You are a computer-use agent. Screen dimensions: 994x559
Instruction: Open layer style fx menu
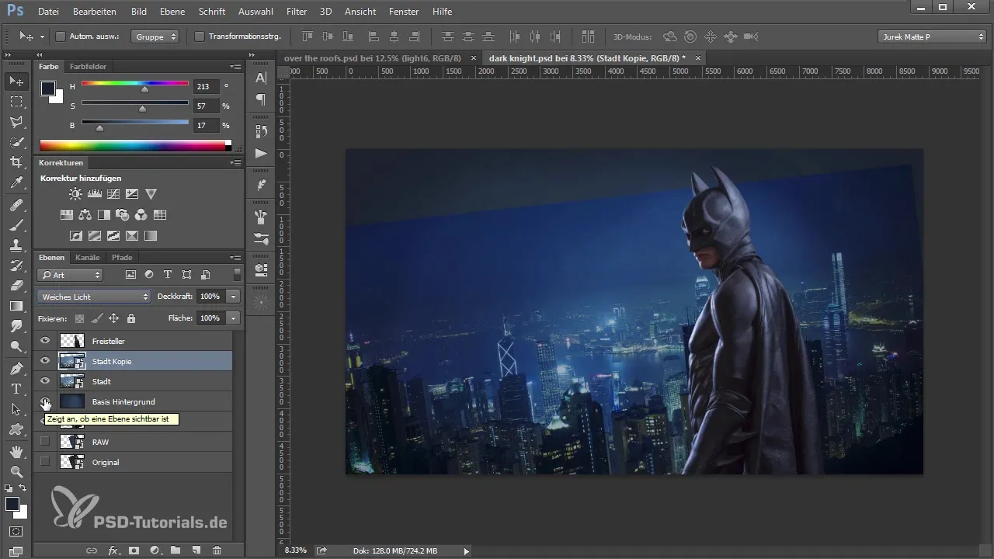(113, 550)
